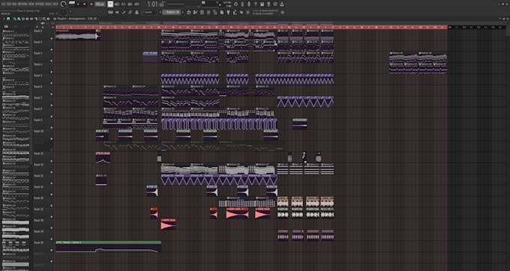
Task: Click the briefcase icon right of Pattern selector
Action: point(189,12)
